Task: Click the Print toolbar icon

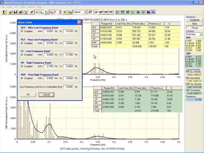Action: [21, 12]
